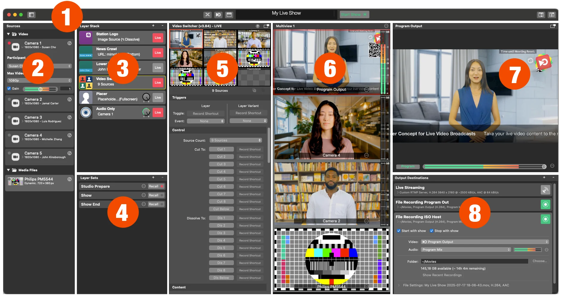Image resolution: width=562 pixels, height=298 pixels.
Task: Pop out the Program Output window icon
Action: coord(553,26)
